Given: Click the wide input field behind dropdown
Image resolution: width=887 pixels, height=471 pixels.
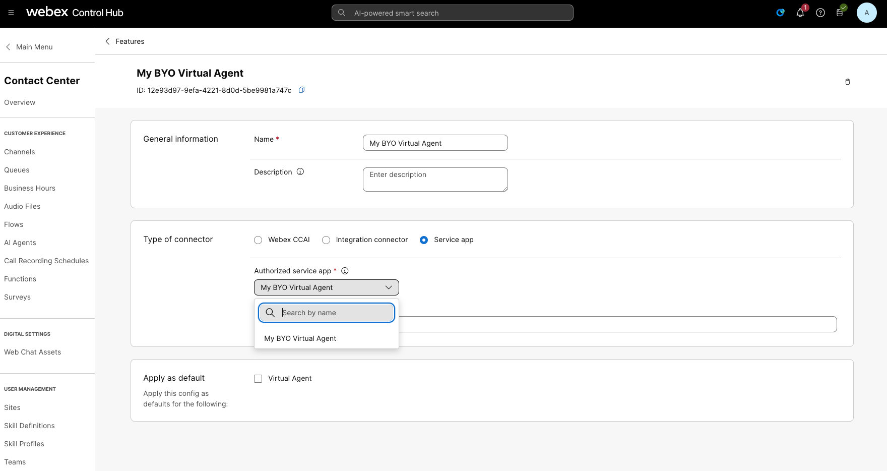Looking at the screenshot, I should (x=617, y=324).
